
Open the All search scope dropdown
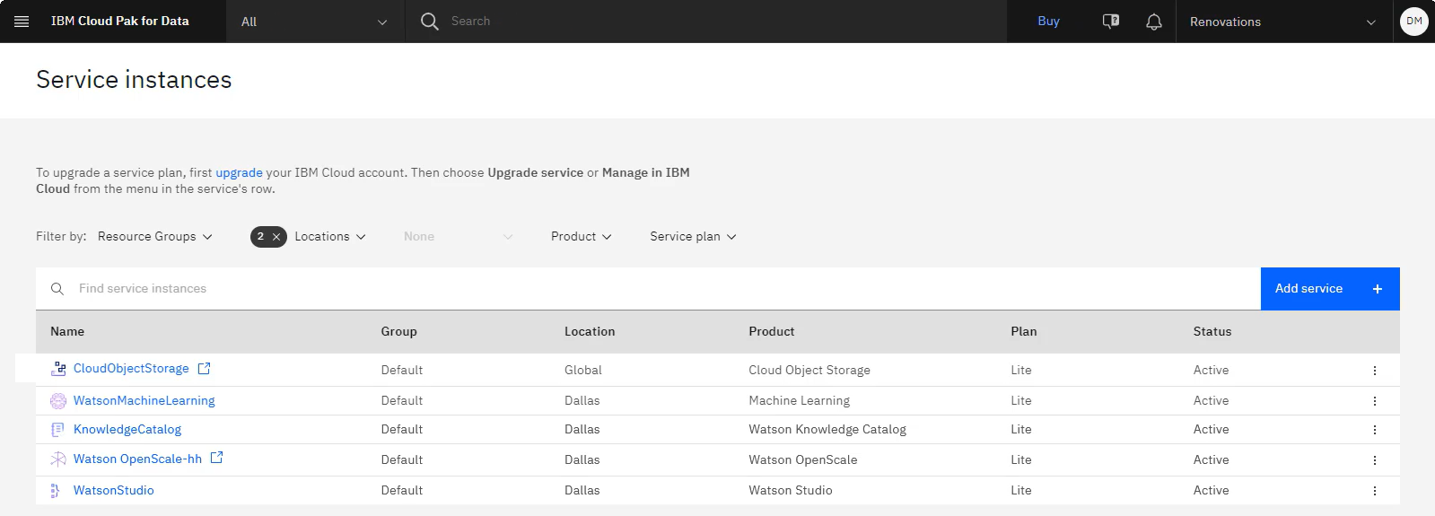click(315, 22)
